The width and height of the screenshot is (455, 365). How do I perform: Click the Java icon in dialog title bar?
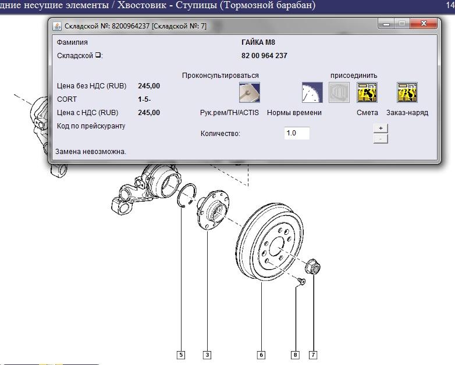pos(57,26)
